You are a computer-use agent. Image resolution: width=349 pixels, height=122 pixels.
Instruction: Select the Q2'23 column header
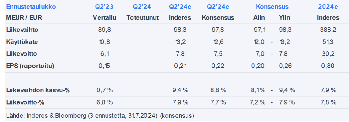point(104,7)
